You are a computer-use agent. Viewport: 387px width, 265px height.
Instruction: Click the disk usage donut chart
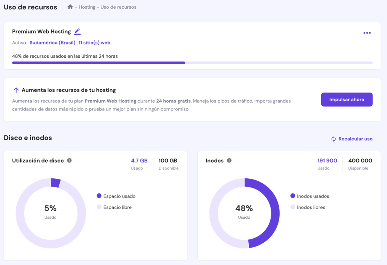point(51,213)
